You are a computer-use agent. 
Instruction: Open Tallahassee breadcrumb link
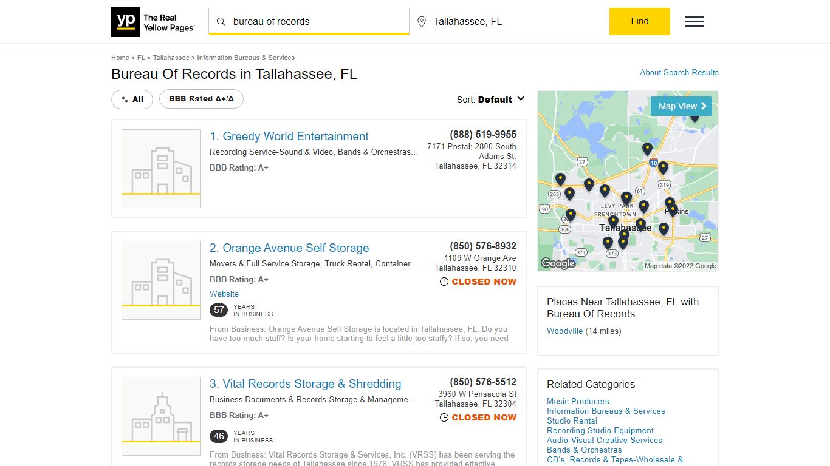click(x=171, y=58)
